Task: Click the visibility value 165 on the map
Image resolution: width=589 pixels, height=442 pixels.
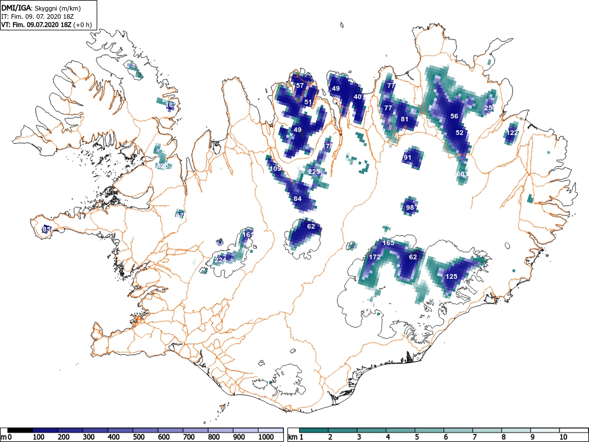Action: [x=388, y=243]
